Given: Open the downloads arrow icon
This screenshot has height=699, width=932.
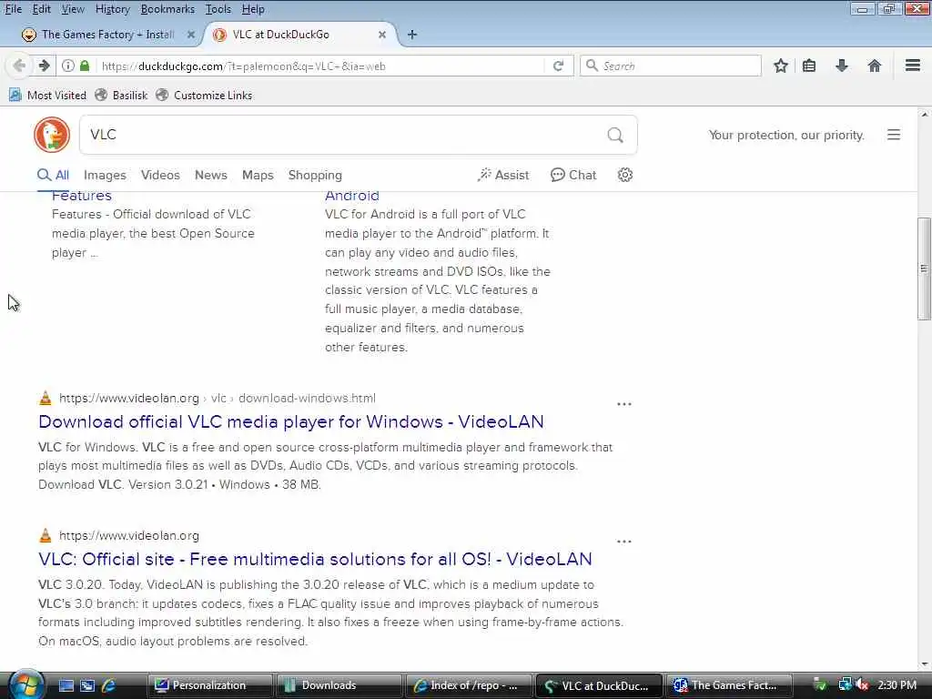Looking at the screenshot, I should point(842,66).
